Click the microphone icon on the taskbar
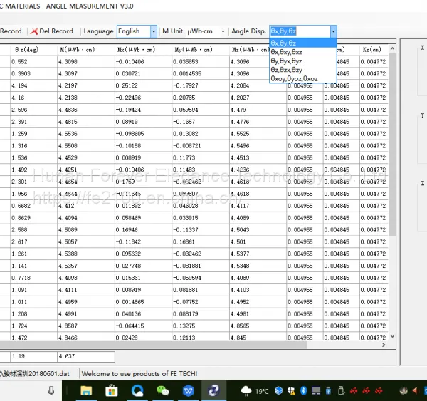The height and width of the screenshot is (401, 427). click(51, 391)
